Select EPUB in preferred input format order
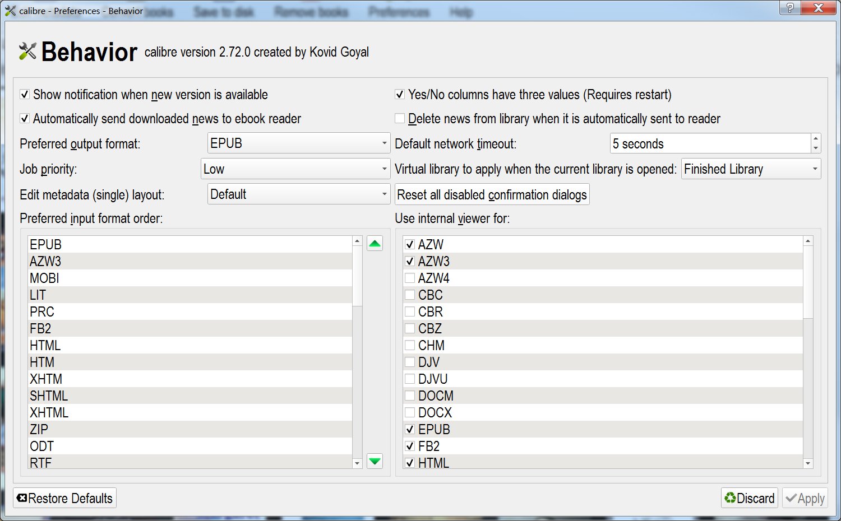Screen dimensions: 841x521 point(190,244)
